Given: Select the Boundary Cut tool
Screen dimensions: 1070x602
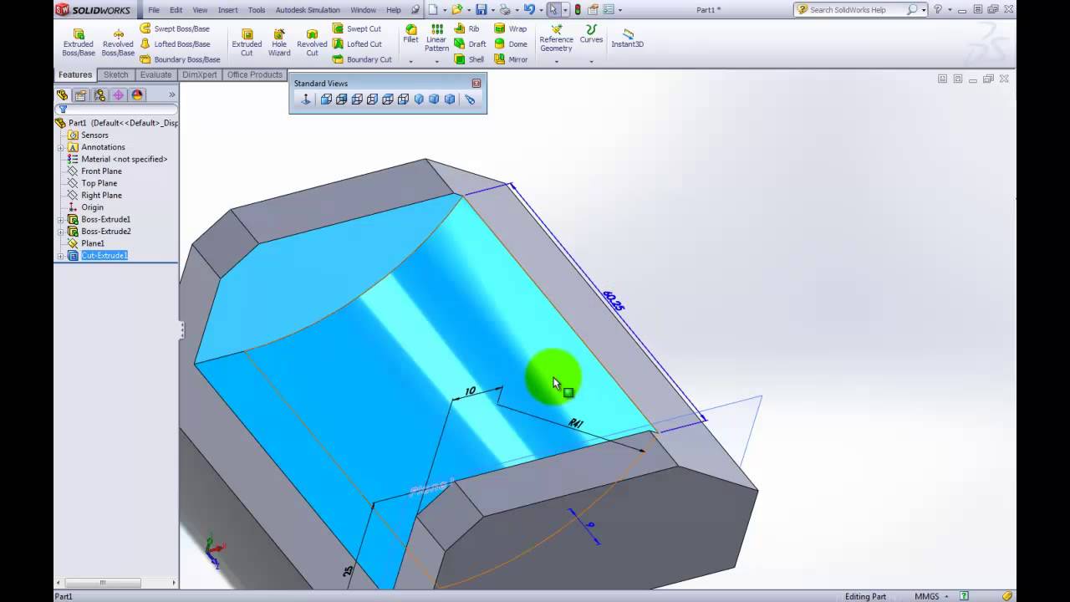Looking at the screenshot, I should tap(362, 59).
